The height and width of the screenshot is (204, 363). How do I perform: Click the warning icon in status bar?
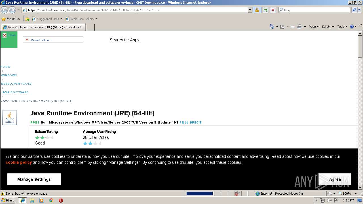[x=3, y=194]
